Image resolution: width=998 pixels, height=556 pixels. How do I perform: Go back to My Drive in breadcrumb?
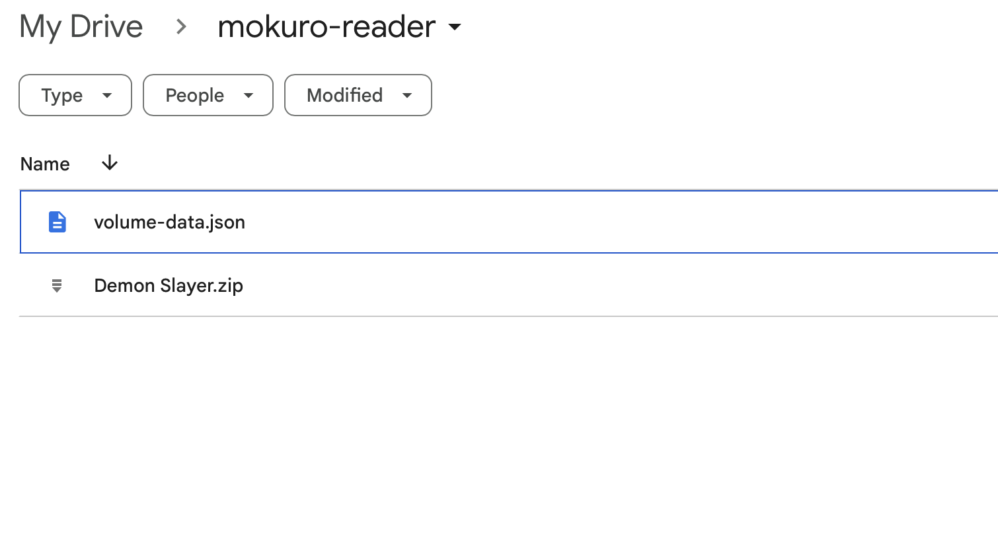point(81,27)
